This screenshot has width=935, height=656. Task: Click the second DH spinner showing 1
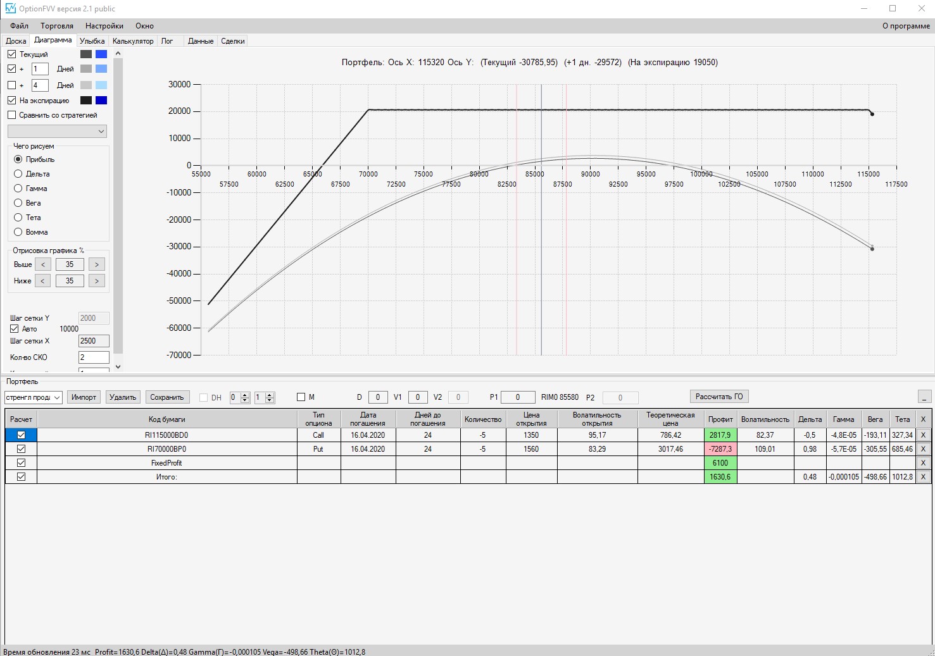point(264,397)
